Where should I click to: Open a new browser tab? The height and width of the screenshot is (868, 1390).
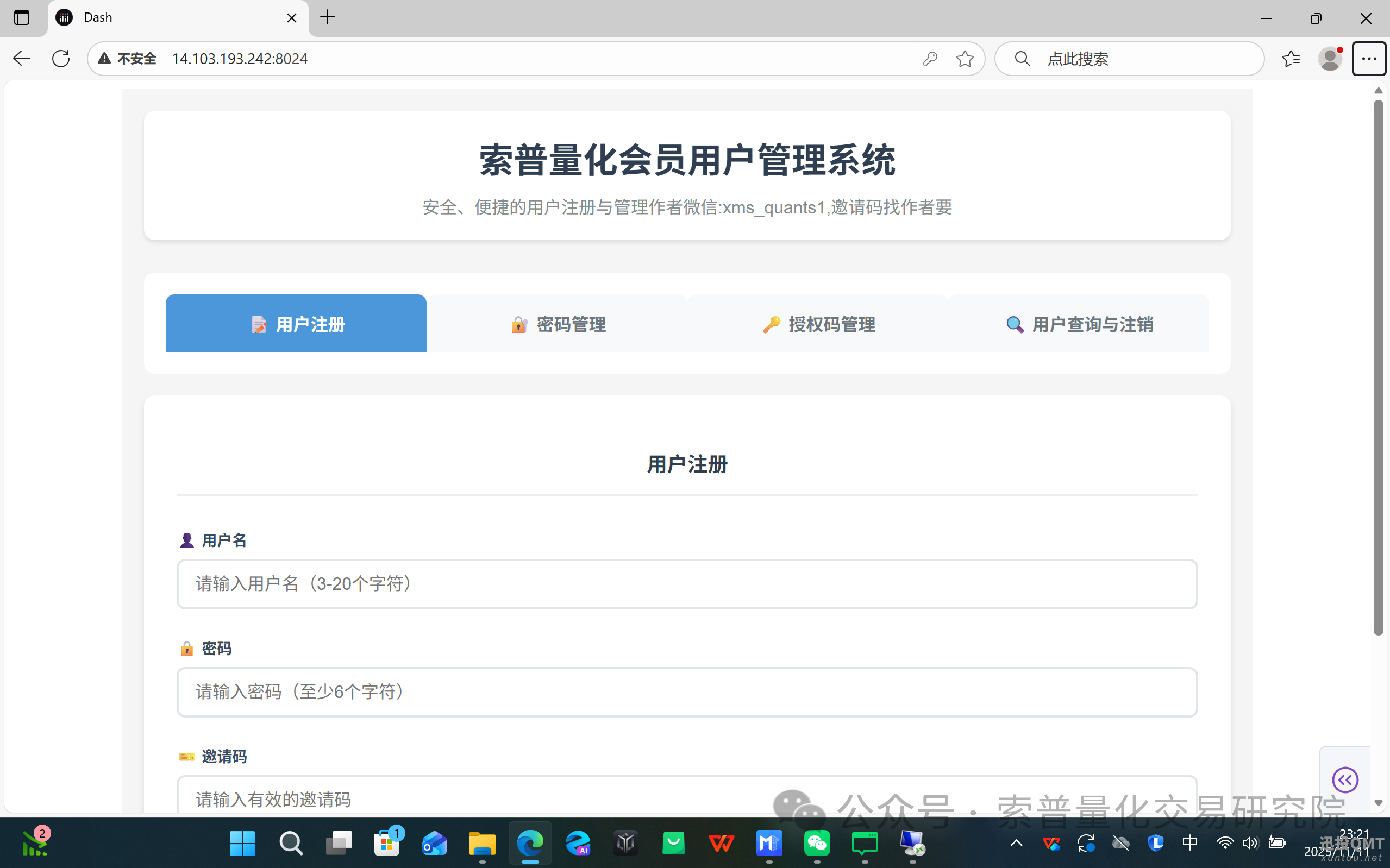[328, 18]
